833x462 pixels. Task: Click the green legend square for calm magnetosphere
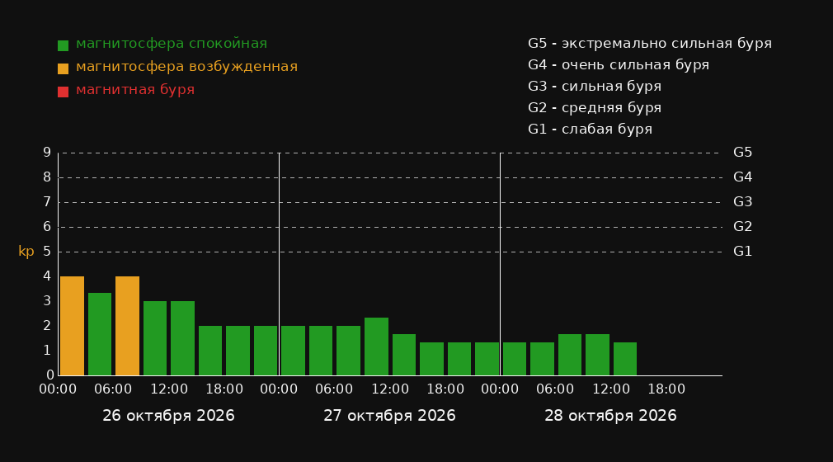pos(63,45)
